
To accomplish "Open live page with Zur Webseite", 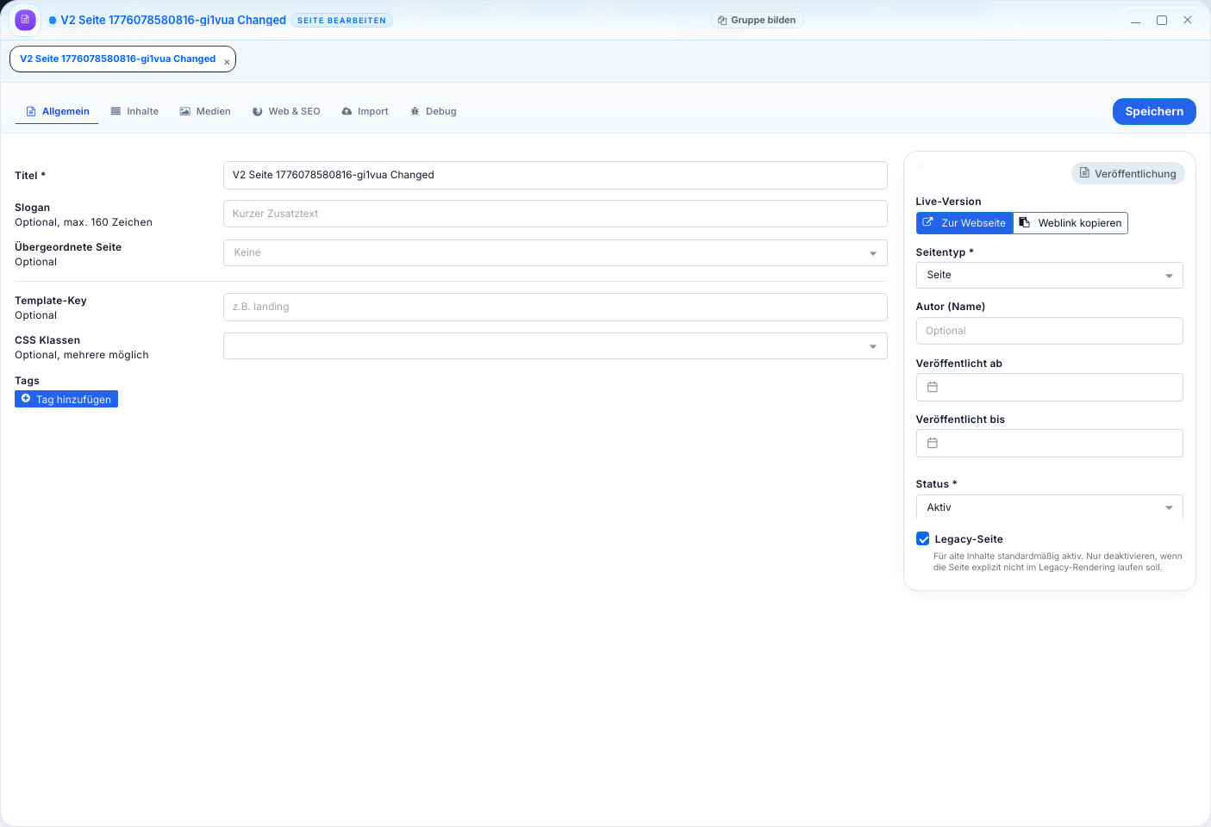I will pos(964,223).
